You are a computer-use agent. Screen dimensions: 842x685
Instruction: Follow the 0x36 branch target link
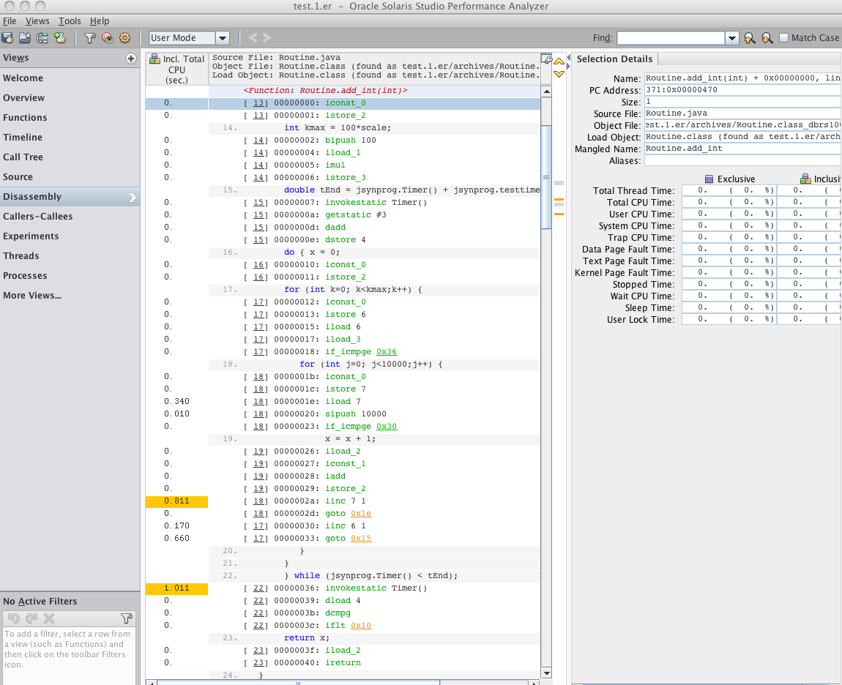(x=387, y=351)
